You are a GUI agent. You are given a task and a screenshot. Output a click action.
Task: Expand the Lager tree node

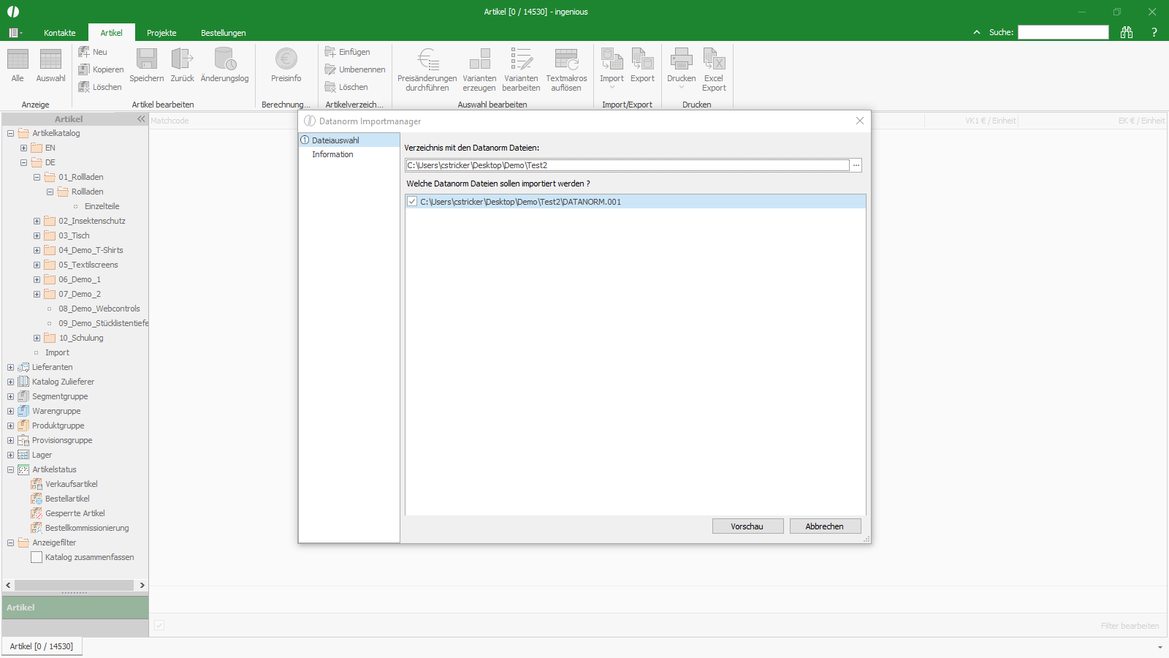[10, 455]
